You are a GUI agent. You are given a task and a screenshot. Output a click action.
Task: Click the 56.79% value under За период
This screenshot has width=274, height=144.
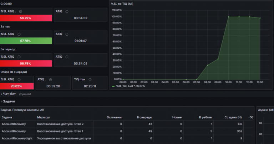tap(25, 64)
